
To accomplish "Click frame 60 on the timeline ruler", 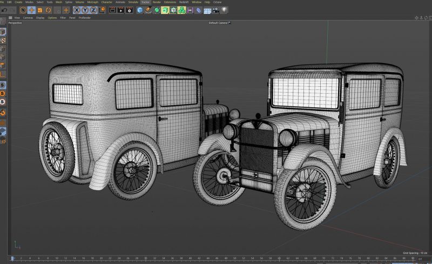I will coord(279,258).
